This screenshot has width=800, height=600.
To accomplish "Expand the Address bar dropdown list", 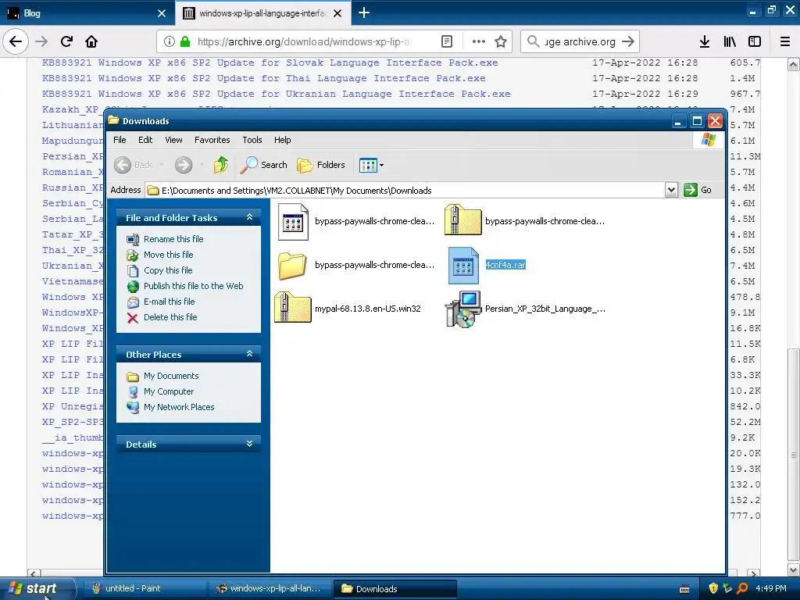I will (x=671, y=191).
